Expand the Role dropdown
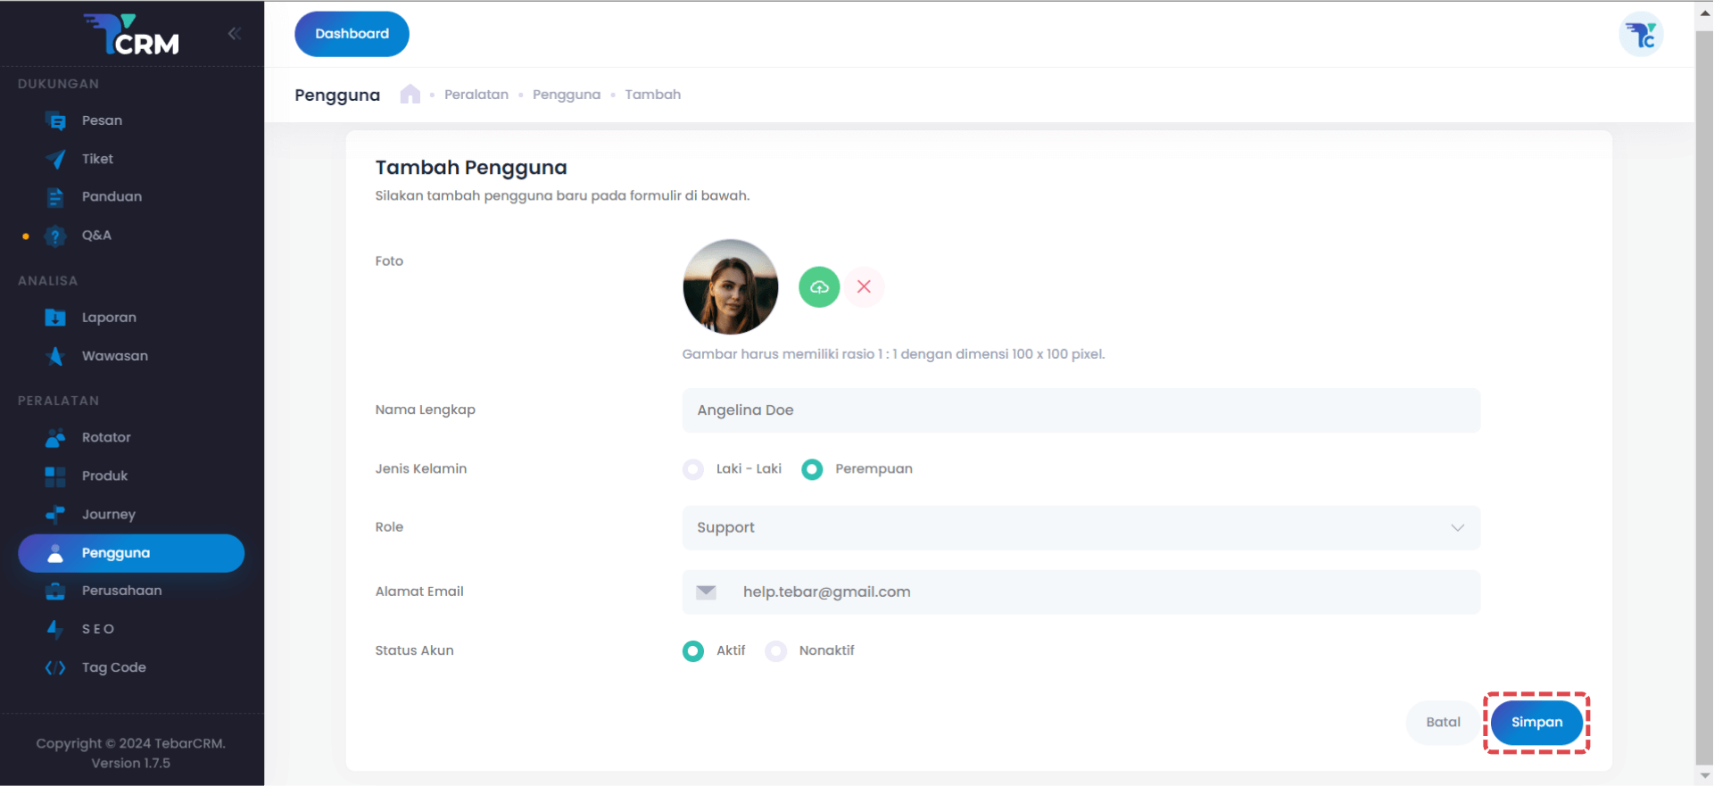The width and height of the screenshot is (1714, 786). click(1081, 528)
